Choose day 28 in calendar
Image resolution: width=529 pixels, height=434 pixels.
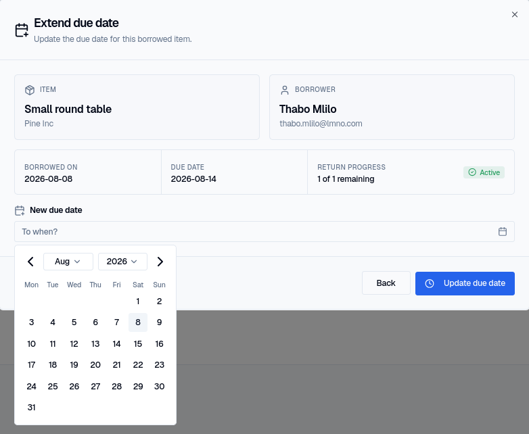[x=117, y=386]
